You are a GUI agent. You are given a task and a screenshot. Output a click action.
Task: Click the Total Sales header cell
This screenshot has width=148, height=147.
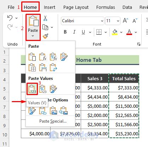pyautogui.click(x=124, y=78)
